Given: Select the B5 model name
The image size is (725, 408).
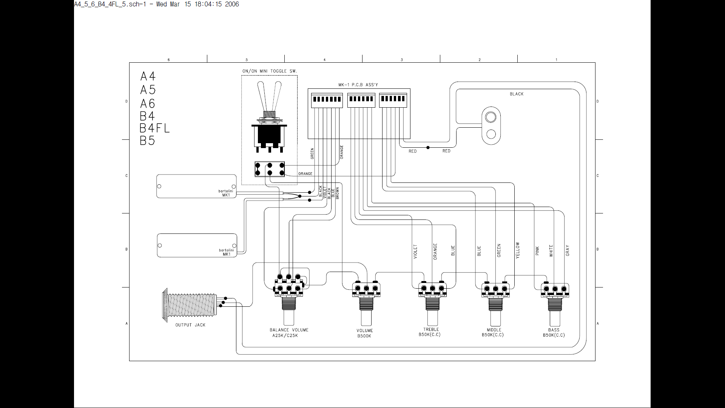Looking at the screenshot, I should (x=148, y=141).
